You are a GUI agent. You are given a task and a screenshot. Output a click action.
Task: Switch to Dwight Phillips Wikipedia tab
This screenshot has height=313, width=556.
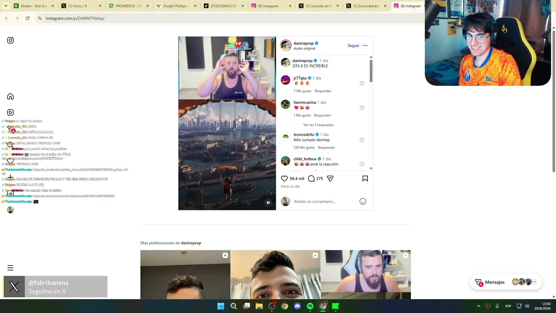(176, 6)
